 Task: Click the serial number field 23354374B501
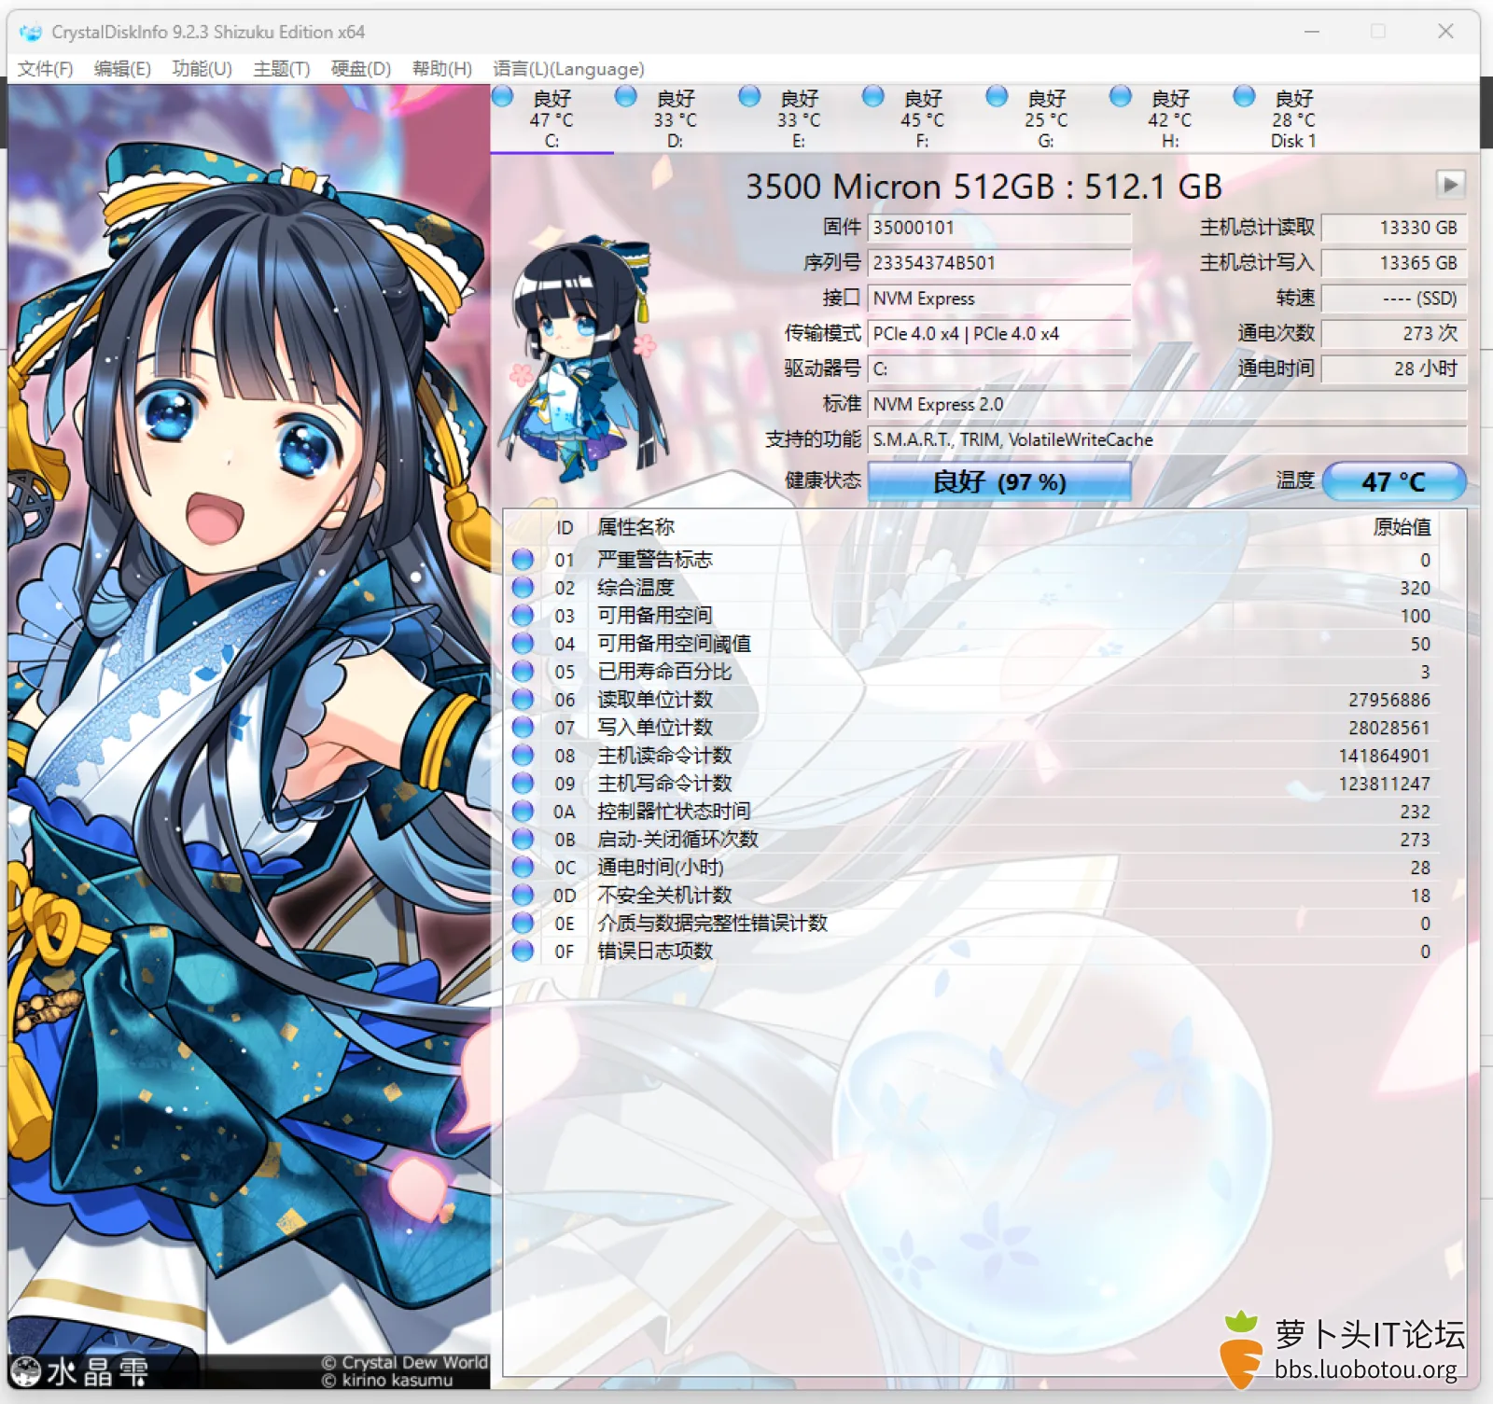[x=999, y=263]
